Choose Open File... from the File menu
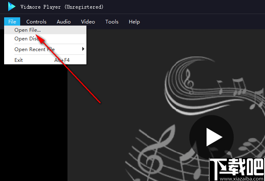Image resolution: width=265 pixels, height=181 pixels. coord(28,30)
